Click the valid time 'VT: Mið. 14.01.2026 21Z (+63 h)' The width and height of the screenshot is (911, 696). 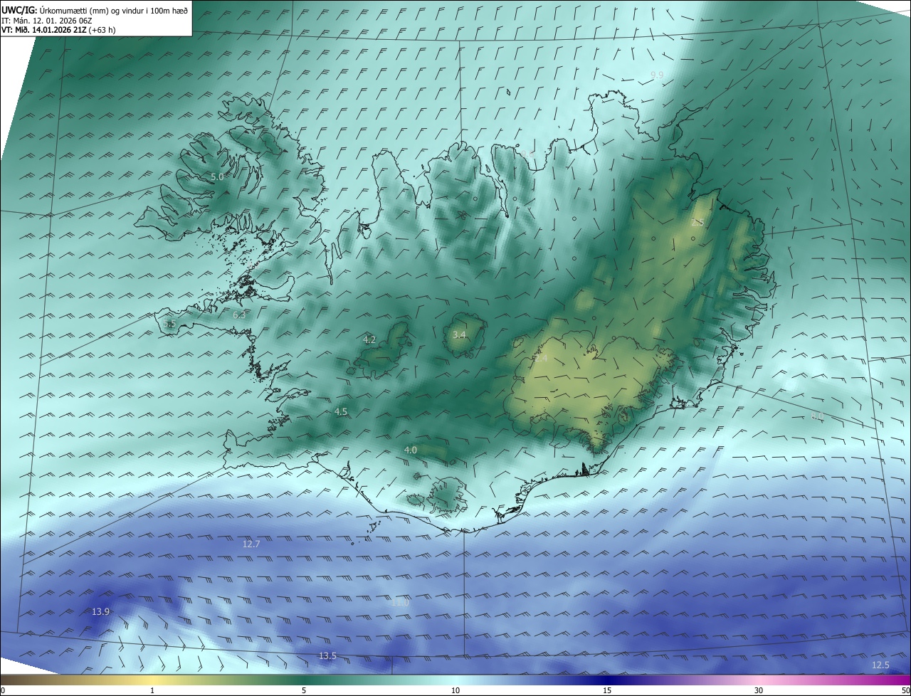pos(58,30)
